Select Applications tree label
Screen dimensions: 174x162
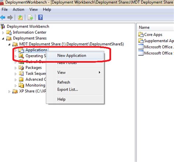36,50
